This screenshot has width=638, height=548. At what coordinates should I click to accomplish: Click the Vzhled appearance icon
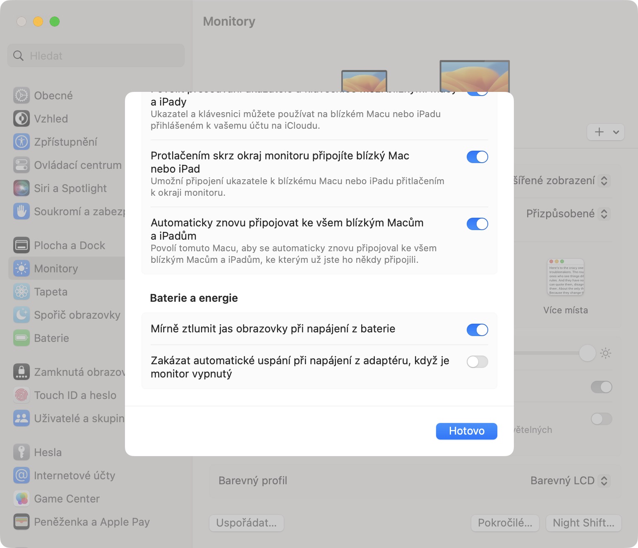22,119
